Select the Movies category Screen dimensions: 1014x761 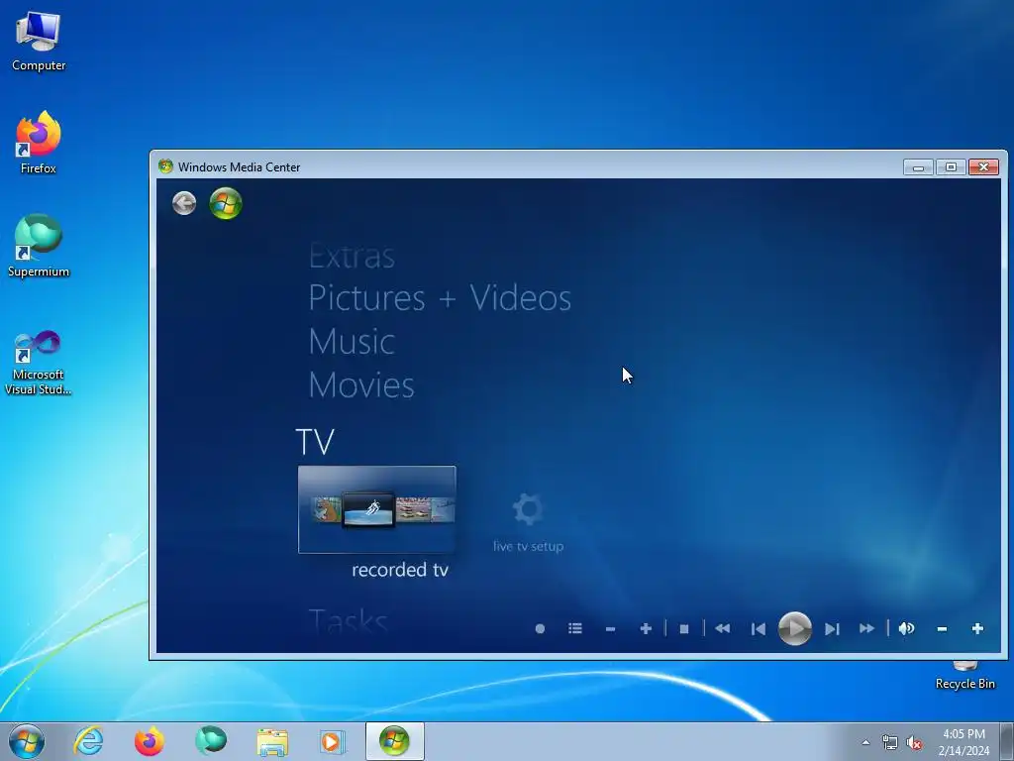361,385
